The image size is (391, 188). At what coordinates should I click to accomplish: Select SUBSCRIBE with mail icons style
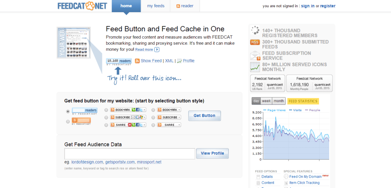click(106, 117)
